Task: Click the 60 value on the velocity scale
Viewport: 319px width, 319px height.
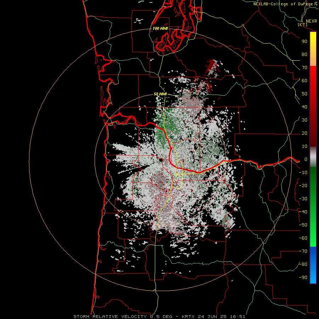Action: click(x=304, y=81)
